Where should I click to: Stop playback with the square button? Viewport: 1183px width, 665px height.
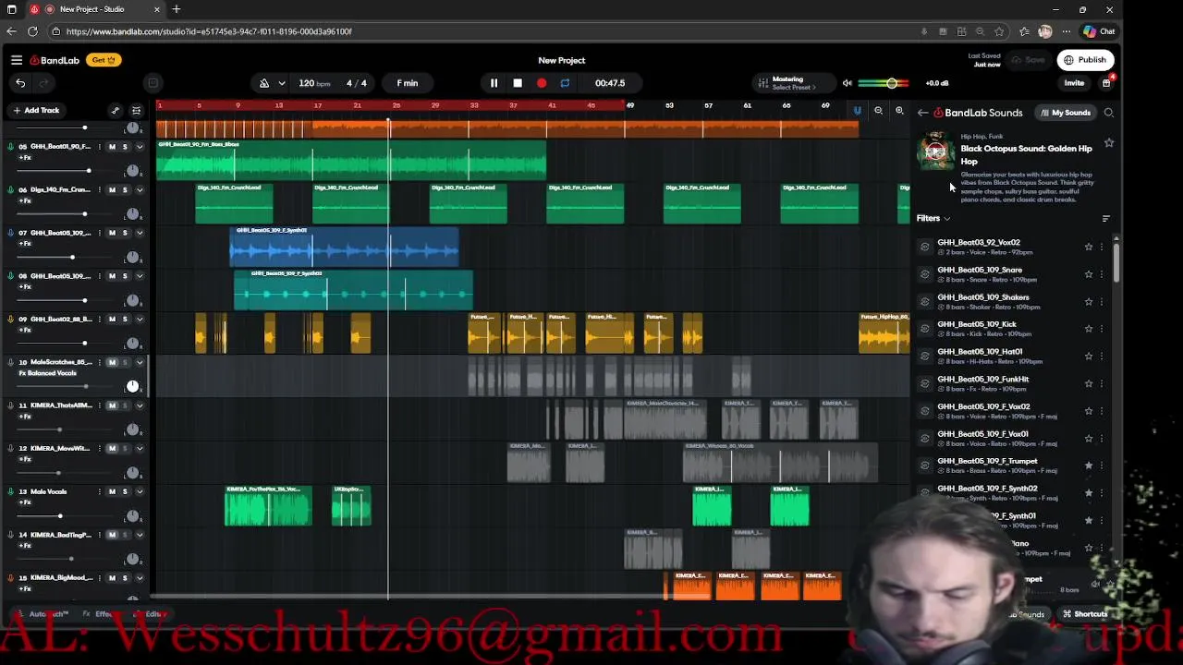click(x=518, y=83)
